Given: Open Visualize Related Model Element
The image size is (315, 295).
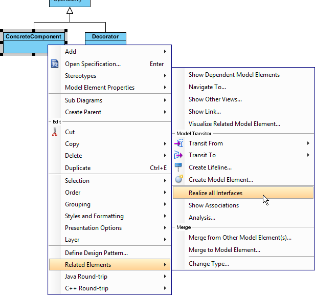Looking at the screenshot, I should click(234, 124).
